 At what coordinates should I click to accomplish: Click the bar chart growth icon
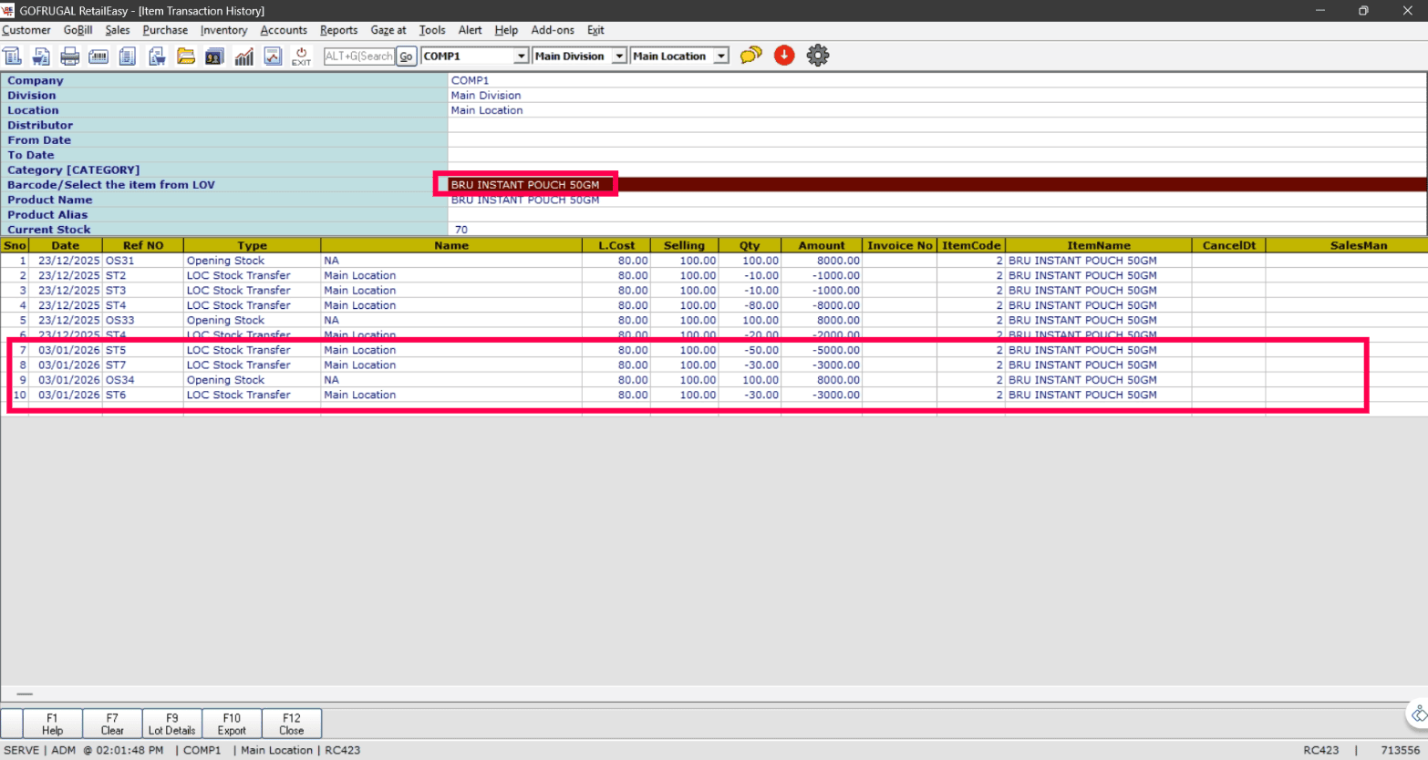coord(243,56)
